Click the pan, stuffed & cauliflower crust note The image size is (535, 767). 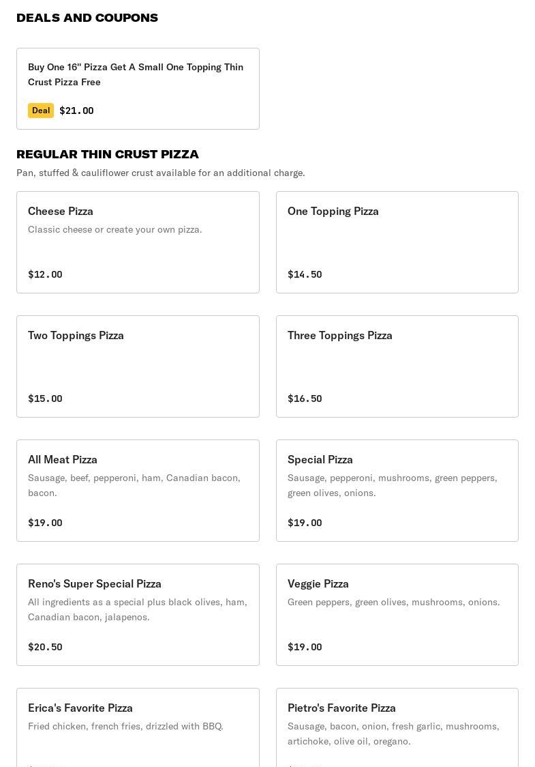(x=161, y=173)
